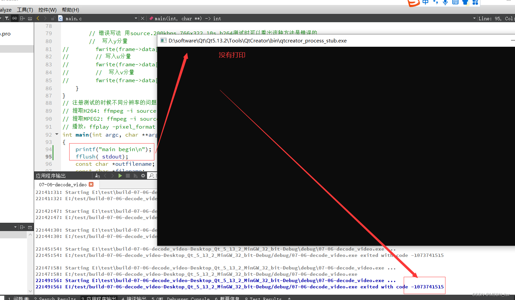Go back with yellow left arrow
The image size is (515, 300).
click(x=38, y=18)
